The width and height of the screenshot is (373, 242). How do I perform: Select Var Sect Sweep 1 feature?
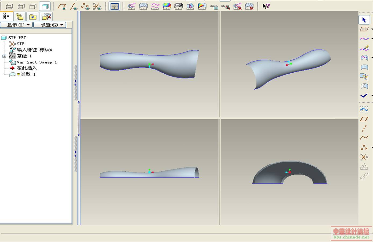click(x=37, y=62)
